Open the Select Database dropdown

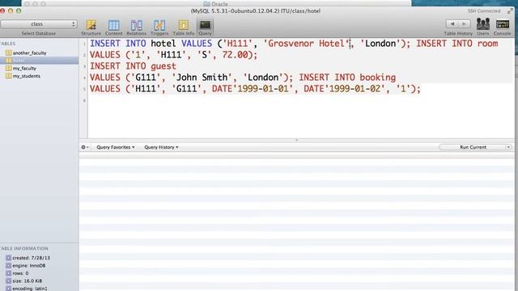39,24
